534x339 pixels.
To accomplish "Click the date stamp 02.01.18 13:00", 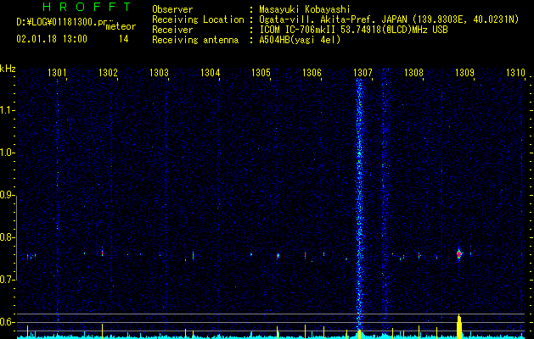I will pyautogui.click(x=52, y=39).
